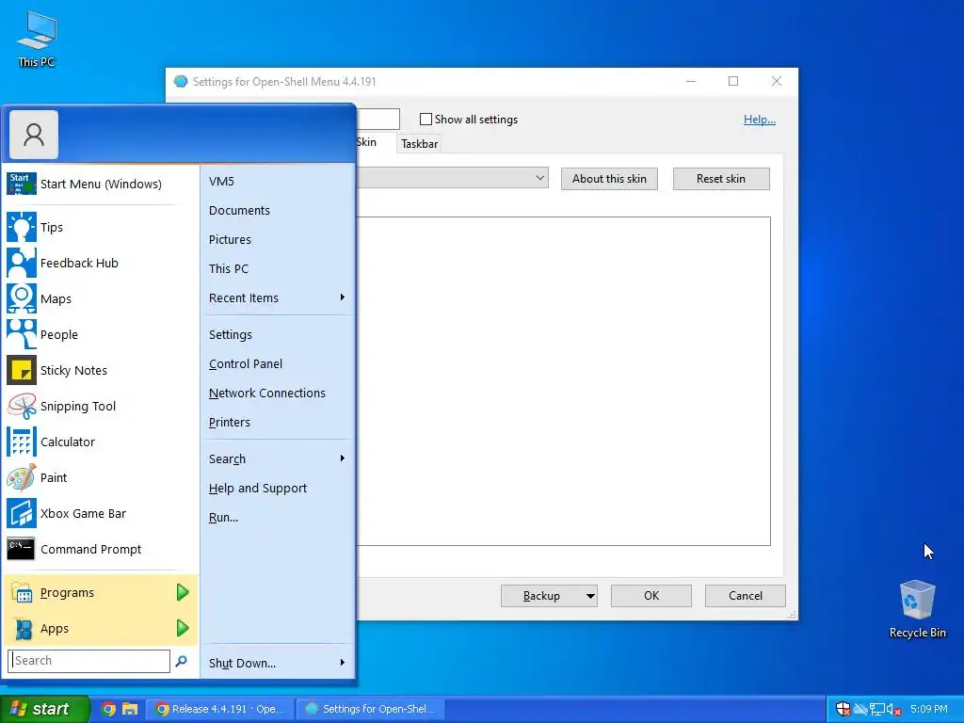Click Settings for Open-Shell taskbar button

click(x=371, y=709)
